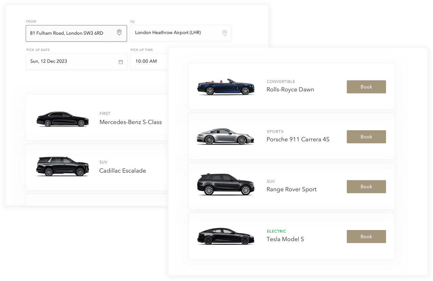Click the green Electric category label
Screen dimensions: 433x281
[276, 231]
